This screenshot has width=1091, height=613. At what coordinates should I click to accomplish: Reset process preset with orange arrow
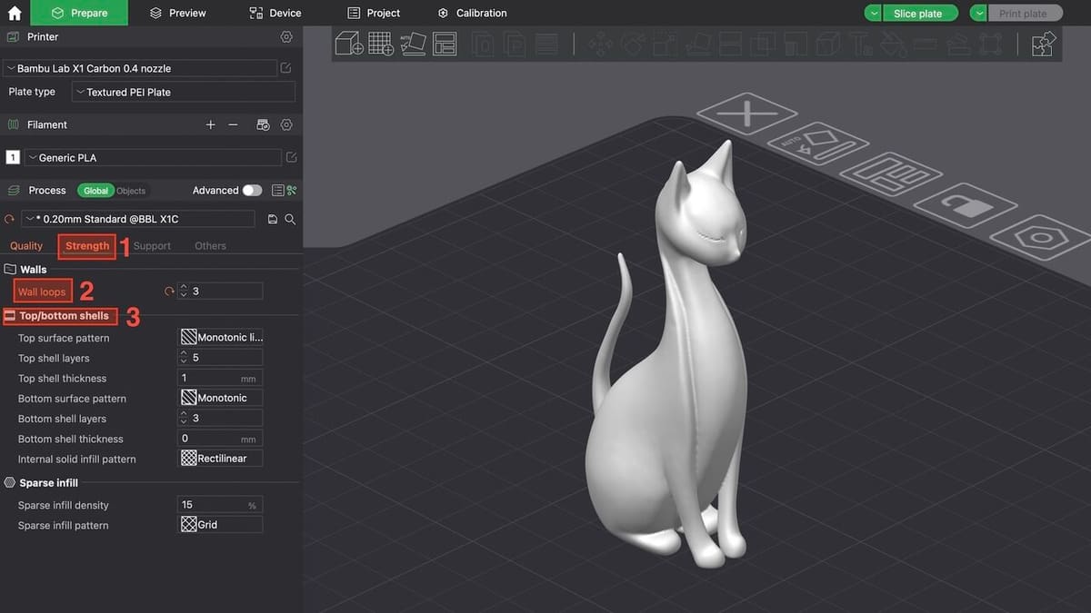11,219
